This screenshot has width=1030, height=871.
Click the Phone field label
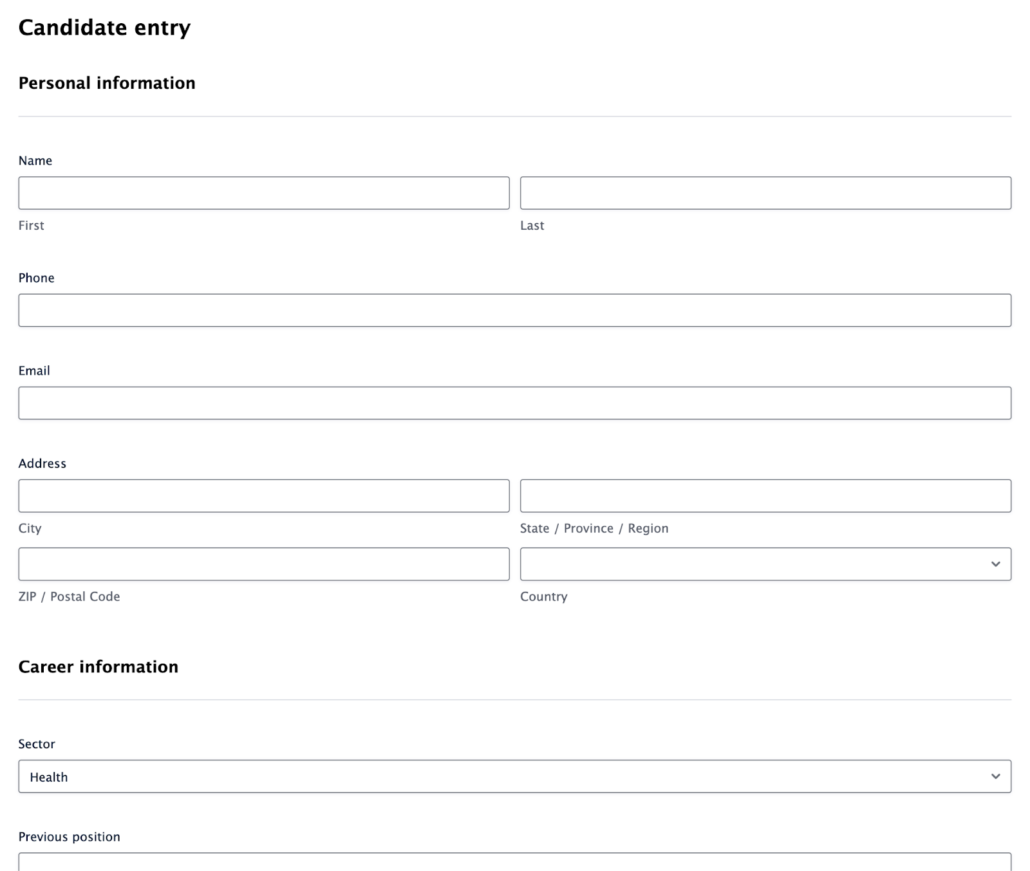coord(37,278)
